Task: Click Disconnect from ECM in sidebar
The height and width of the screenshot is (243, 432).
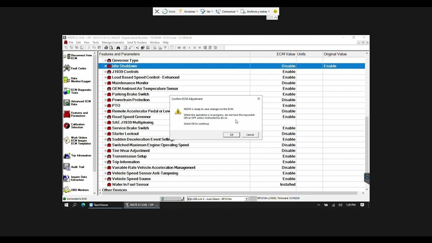Action: tap(78, 57)
